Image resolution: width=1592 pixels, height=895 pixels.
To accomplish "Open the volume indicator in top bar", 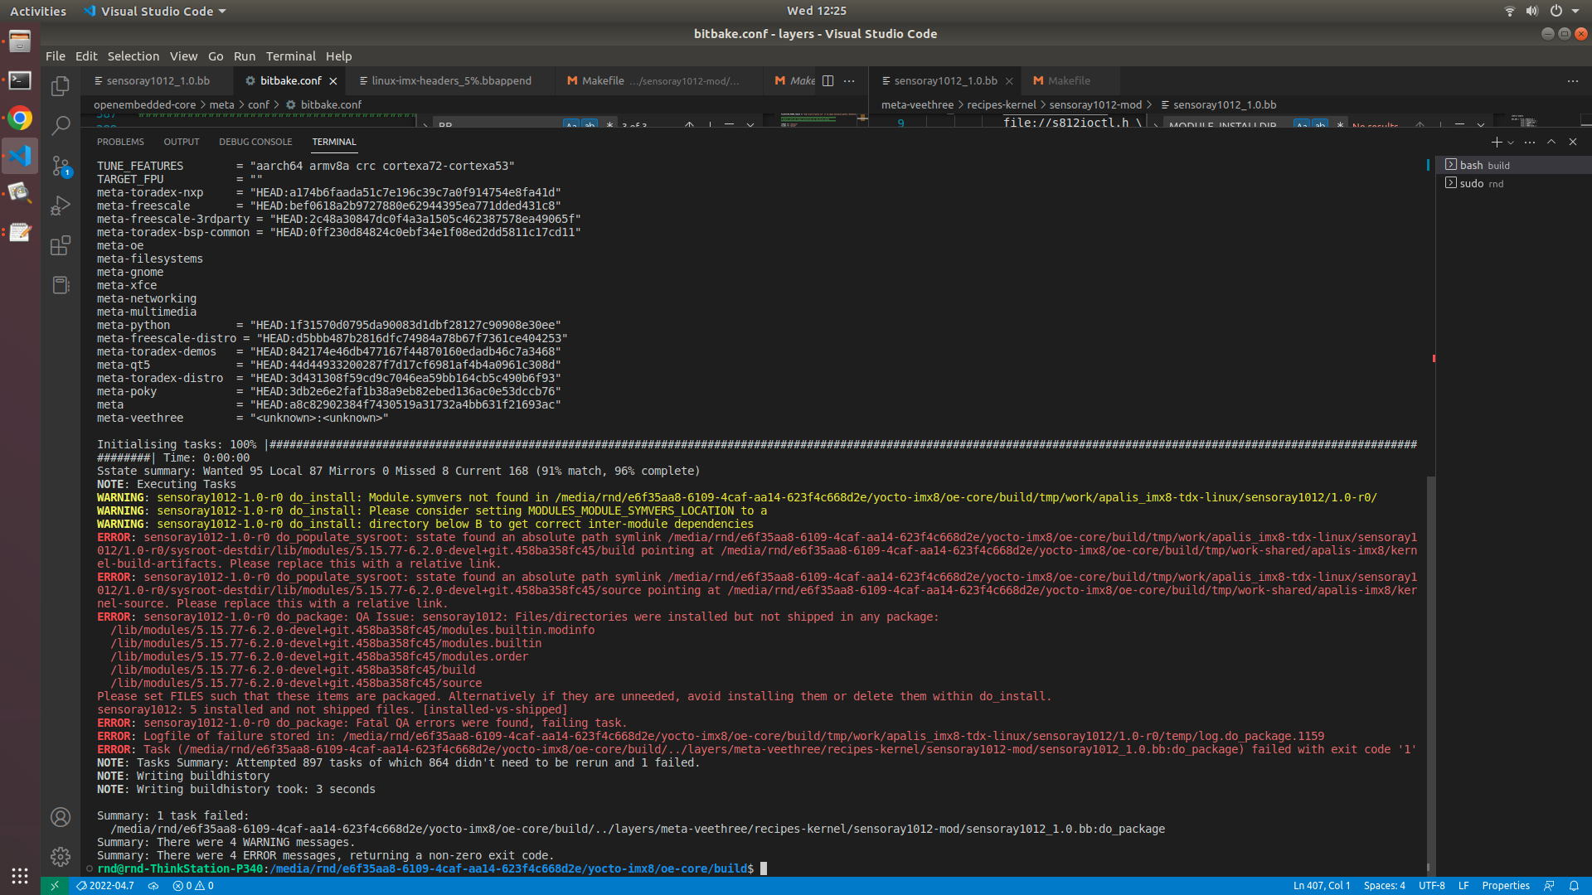I will [1532, 11].
